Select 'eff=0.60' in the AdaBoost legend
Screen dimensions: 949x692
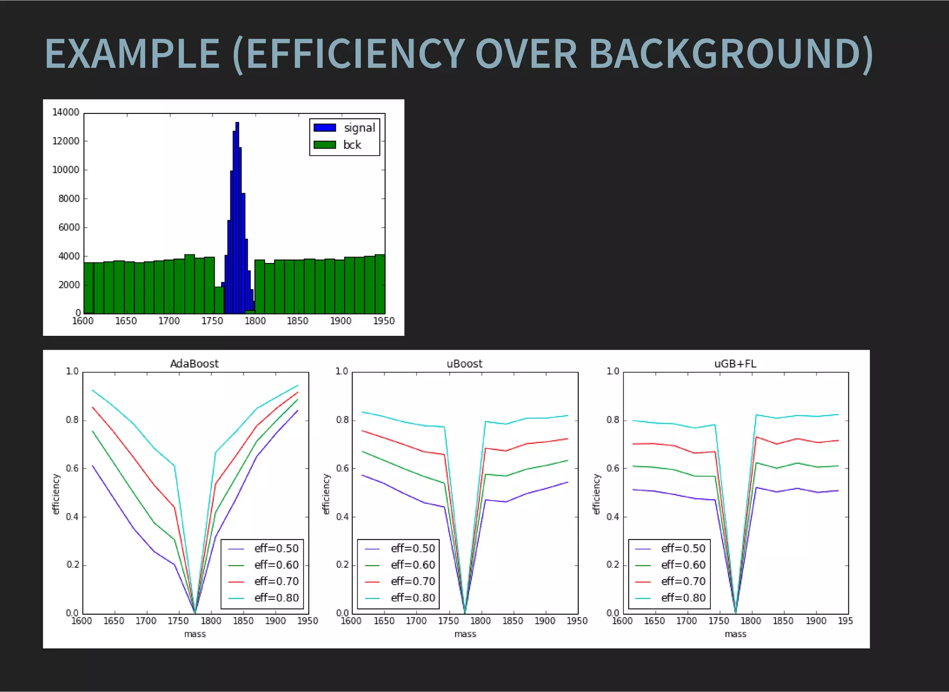[x=277, y=565]
